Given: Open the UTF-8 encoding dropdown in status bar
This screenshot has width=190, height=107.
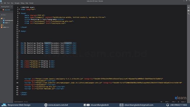Looking at the screenshot, I should [x=167, y=102].
